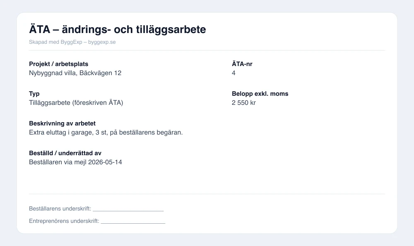The image size is (414, 246).
Task: Click Tilläggsarbete (föreskriven ÄTA) value
Action: click(x=76, y=103)
